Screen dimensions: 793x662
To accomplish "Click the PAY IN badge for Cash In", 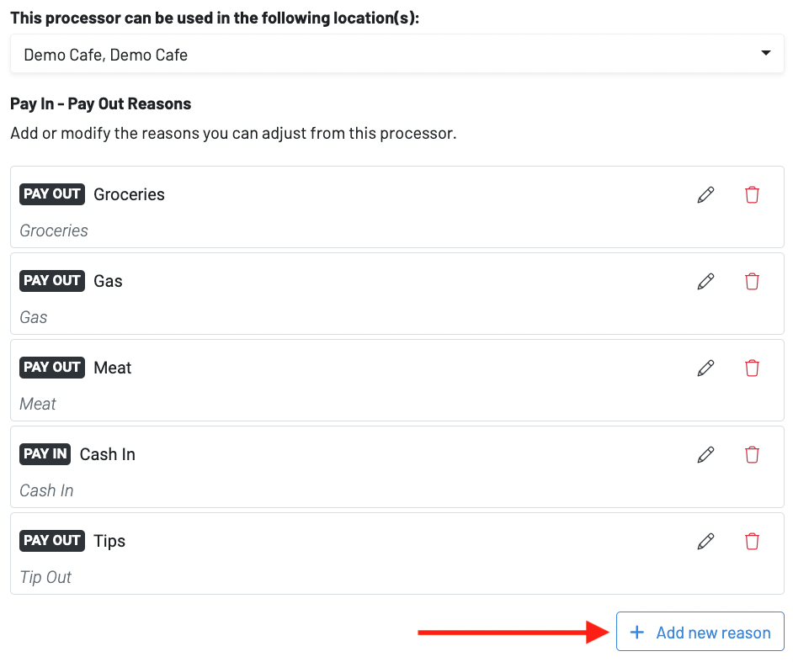I will click(45, 454).
